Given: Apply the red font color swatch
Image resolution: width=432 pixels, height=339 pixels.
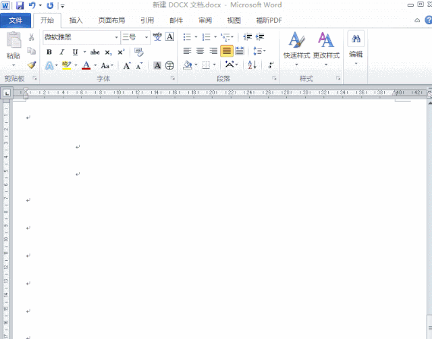Looking at the screenshot, I should (x=86, y=65).
